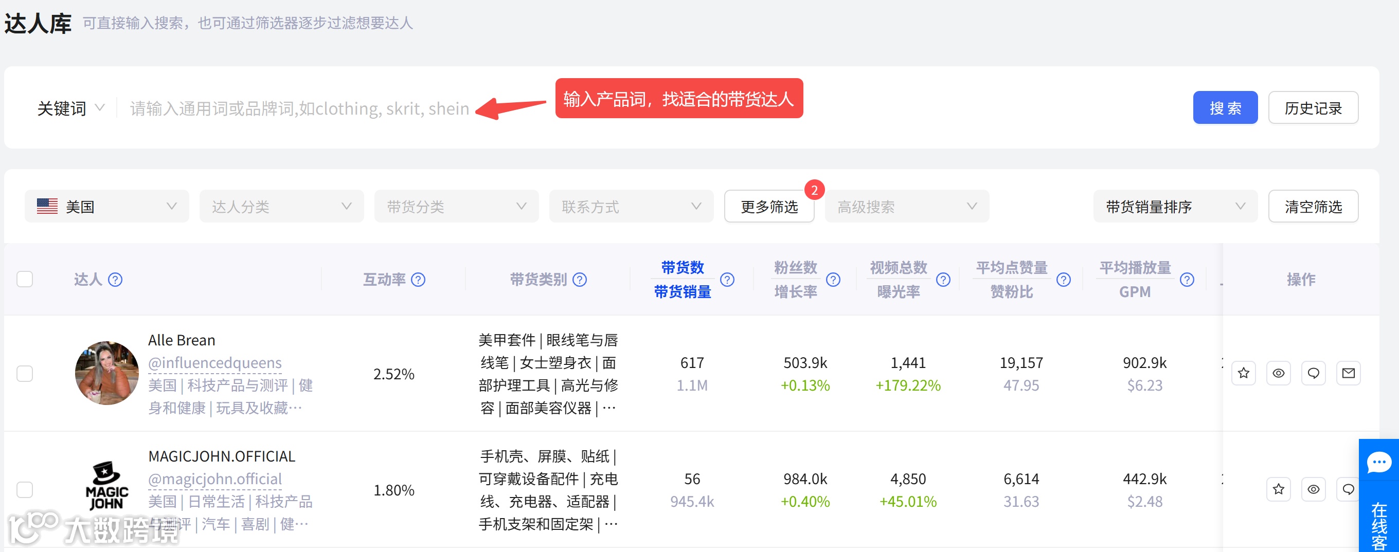This screenshot has height=552, width=1399.
Task: Click the 503.9k follower count
Action: (x=805, y=362)
